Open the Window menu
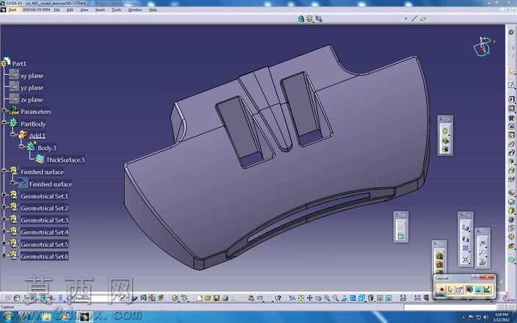Viewport: 517px width, 323px height. click(x=135, y=10)
